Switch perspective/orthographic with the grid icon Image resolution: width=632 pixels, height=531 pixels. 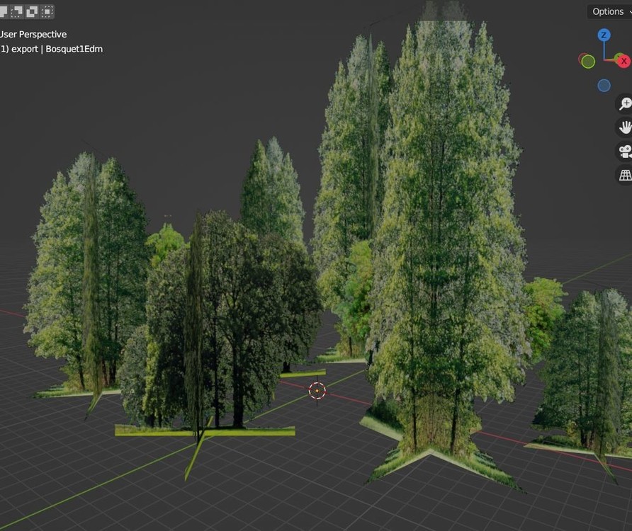pos(625,176)
